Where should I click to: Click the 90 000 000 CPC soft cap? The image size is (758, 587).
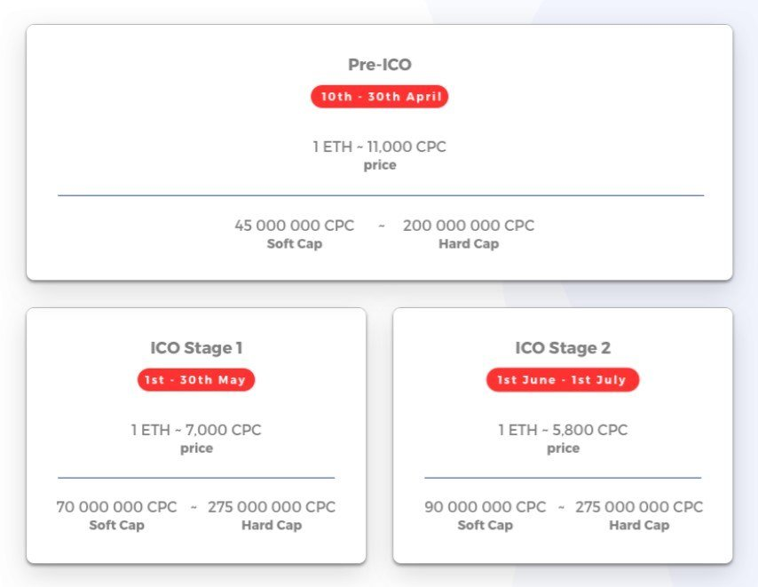(x=485, y=507)
